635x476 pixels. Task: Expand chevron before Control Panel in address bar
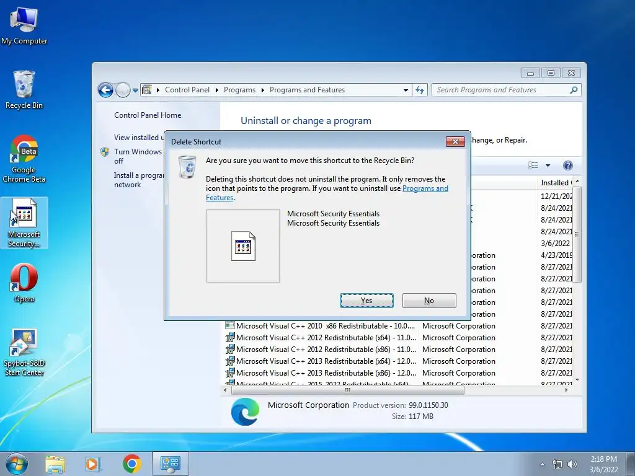point(158,90)
